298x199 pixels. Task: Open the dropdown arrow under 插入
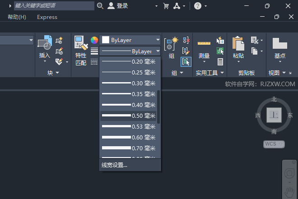(45, 61)
